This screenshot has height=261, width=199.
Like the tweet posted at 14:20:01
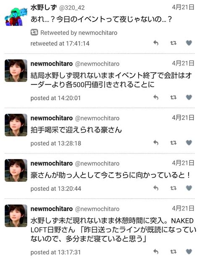pyautogui.click(x=189, y=97)
